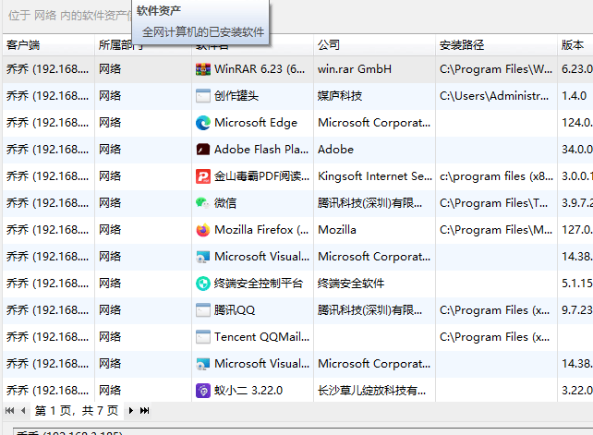Select 腾讯QQ software name text
This screenshot has width=593, height=435.
point(235,310)
